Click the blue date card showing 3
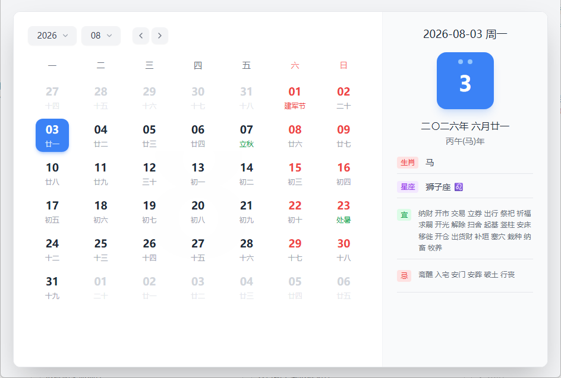This screenshot has height=378, width=561. pos(465,81)
